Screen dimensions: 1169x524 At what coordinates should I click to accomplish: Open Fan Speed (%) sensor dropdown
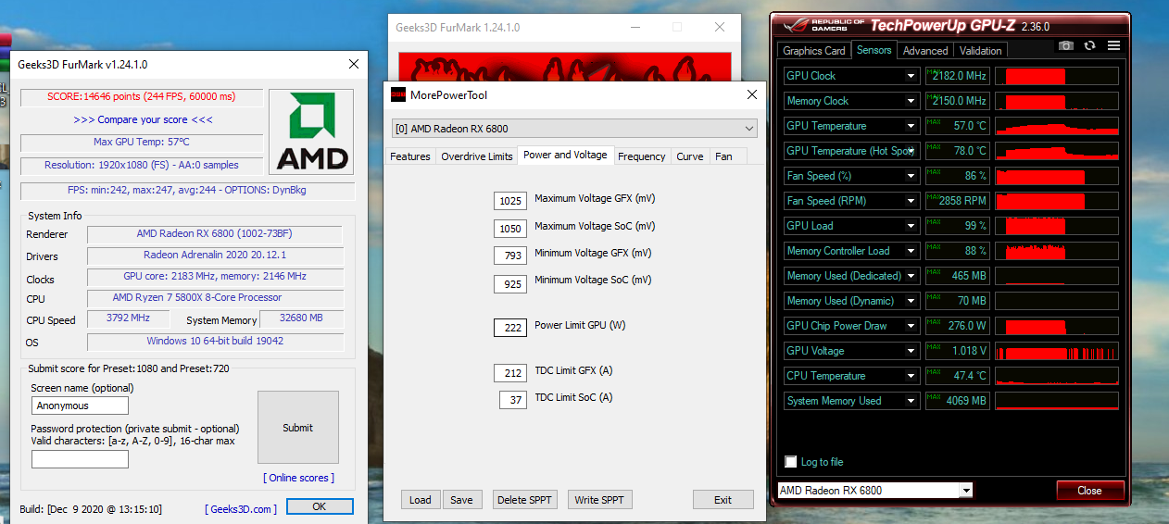[911, 176]
